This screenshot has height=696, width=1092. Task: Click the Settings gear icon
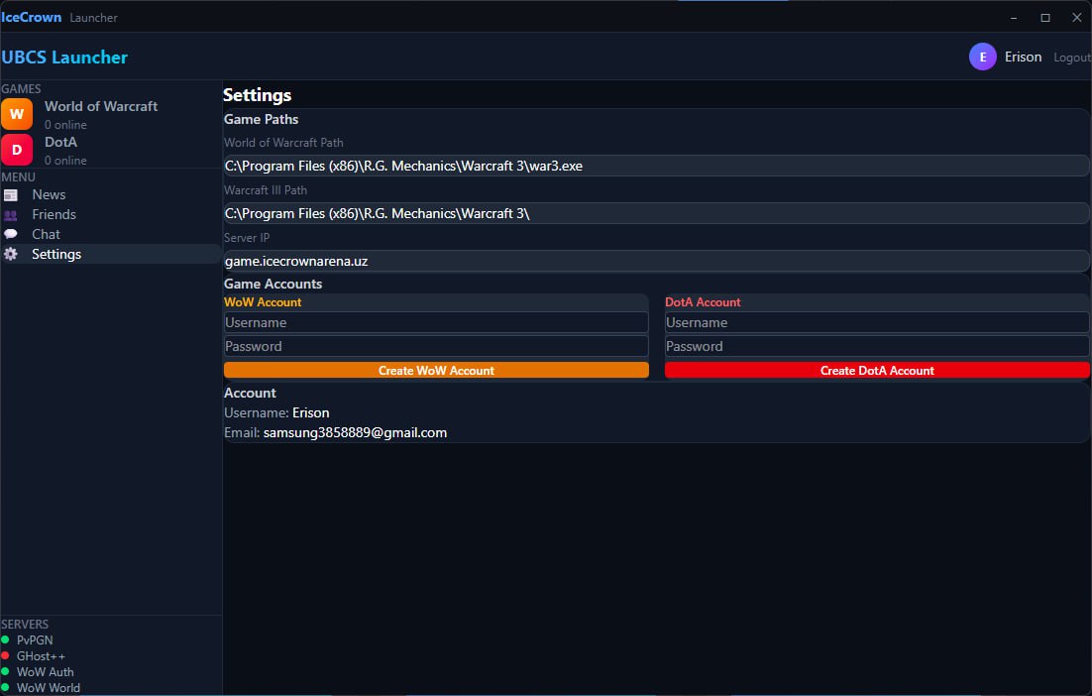pos(11,255)
